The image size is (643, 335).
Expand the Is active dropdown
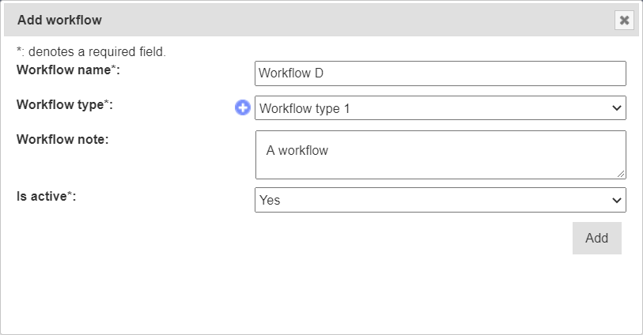pyautogui.click(x=440, y=200)
